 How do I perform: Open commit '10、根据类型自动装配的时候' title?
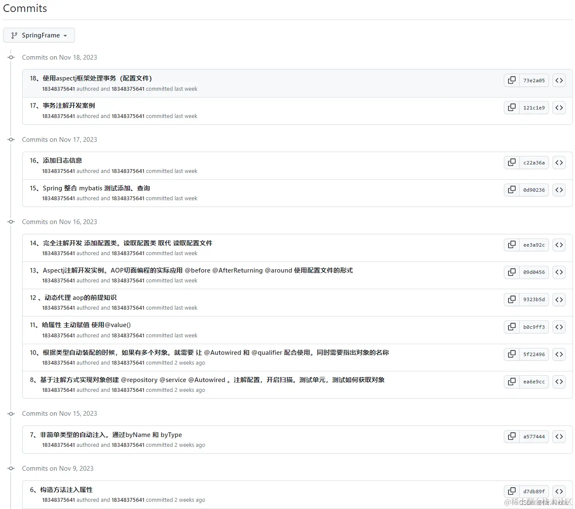(x=209, y=352)
